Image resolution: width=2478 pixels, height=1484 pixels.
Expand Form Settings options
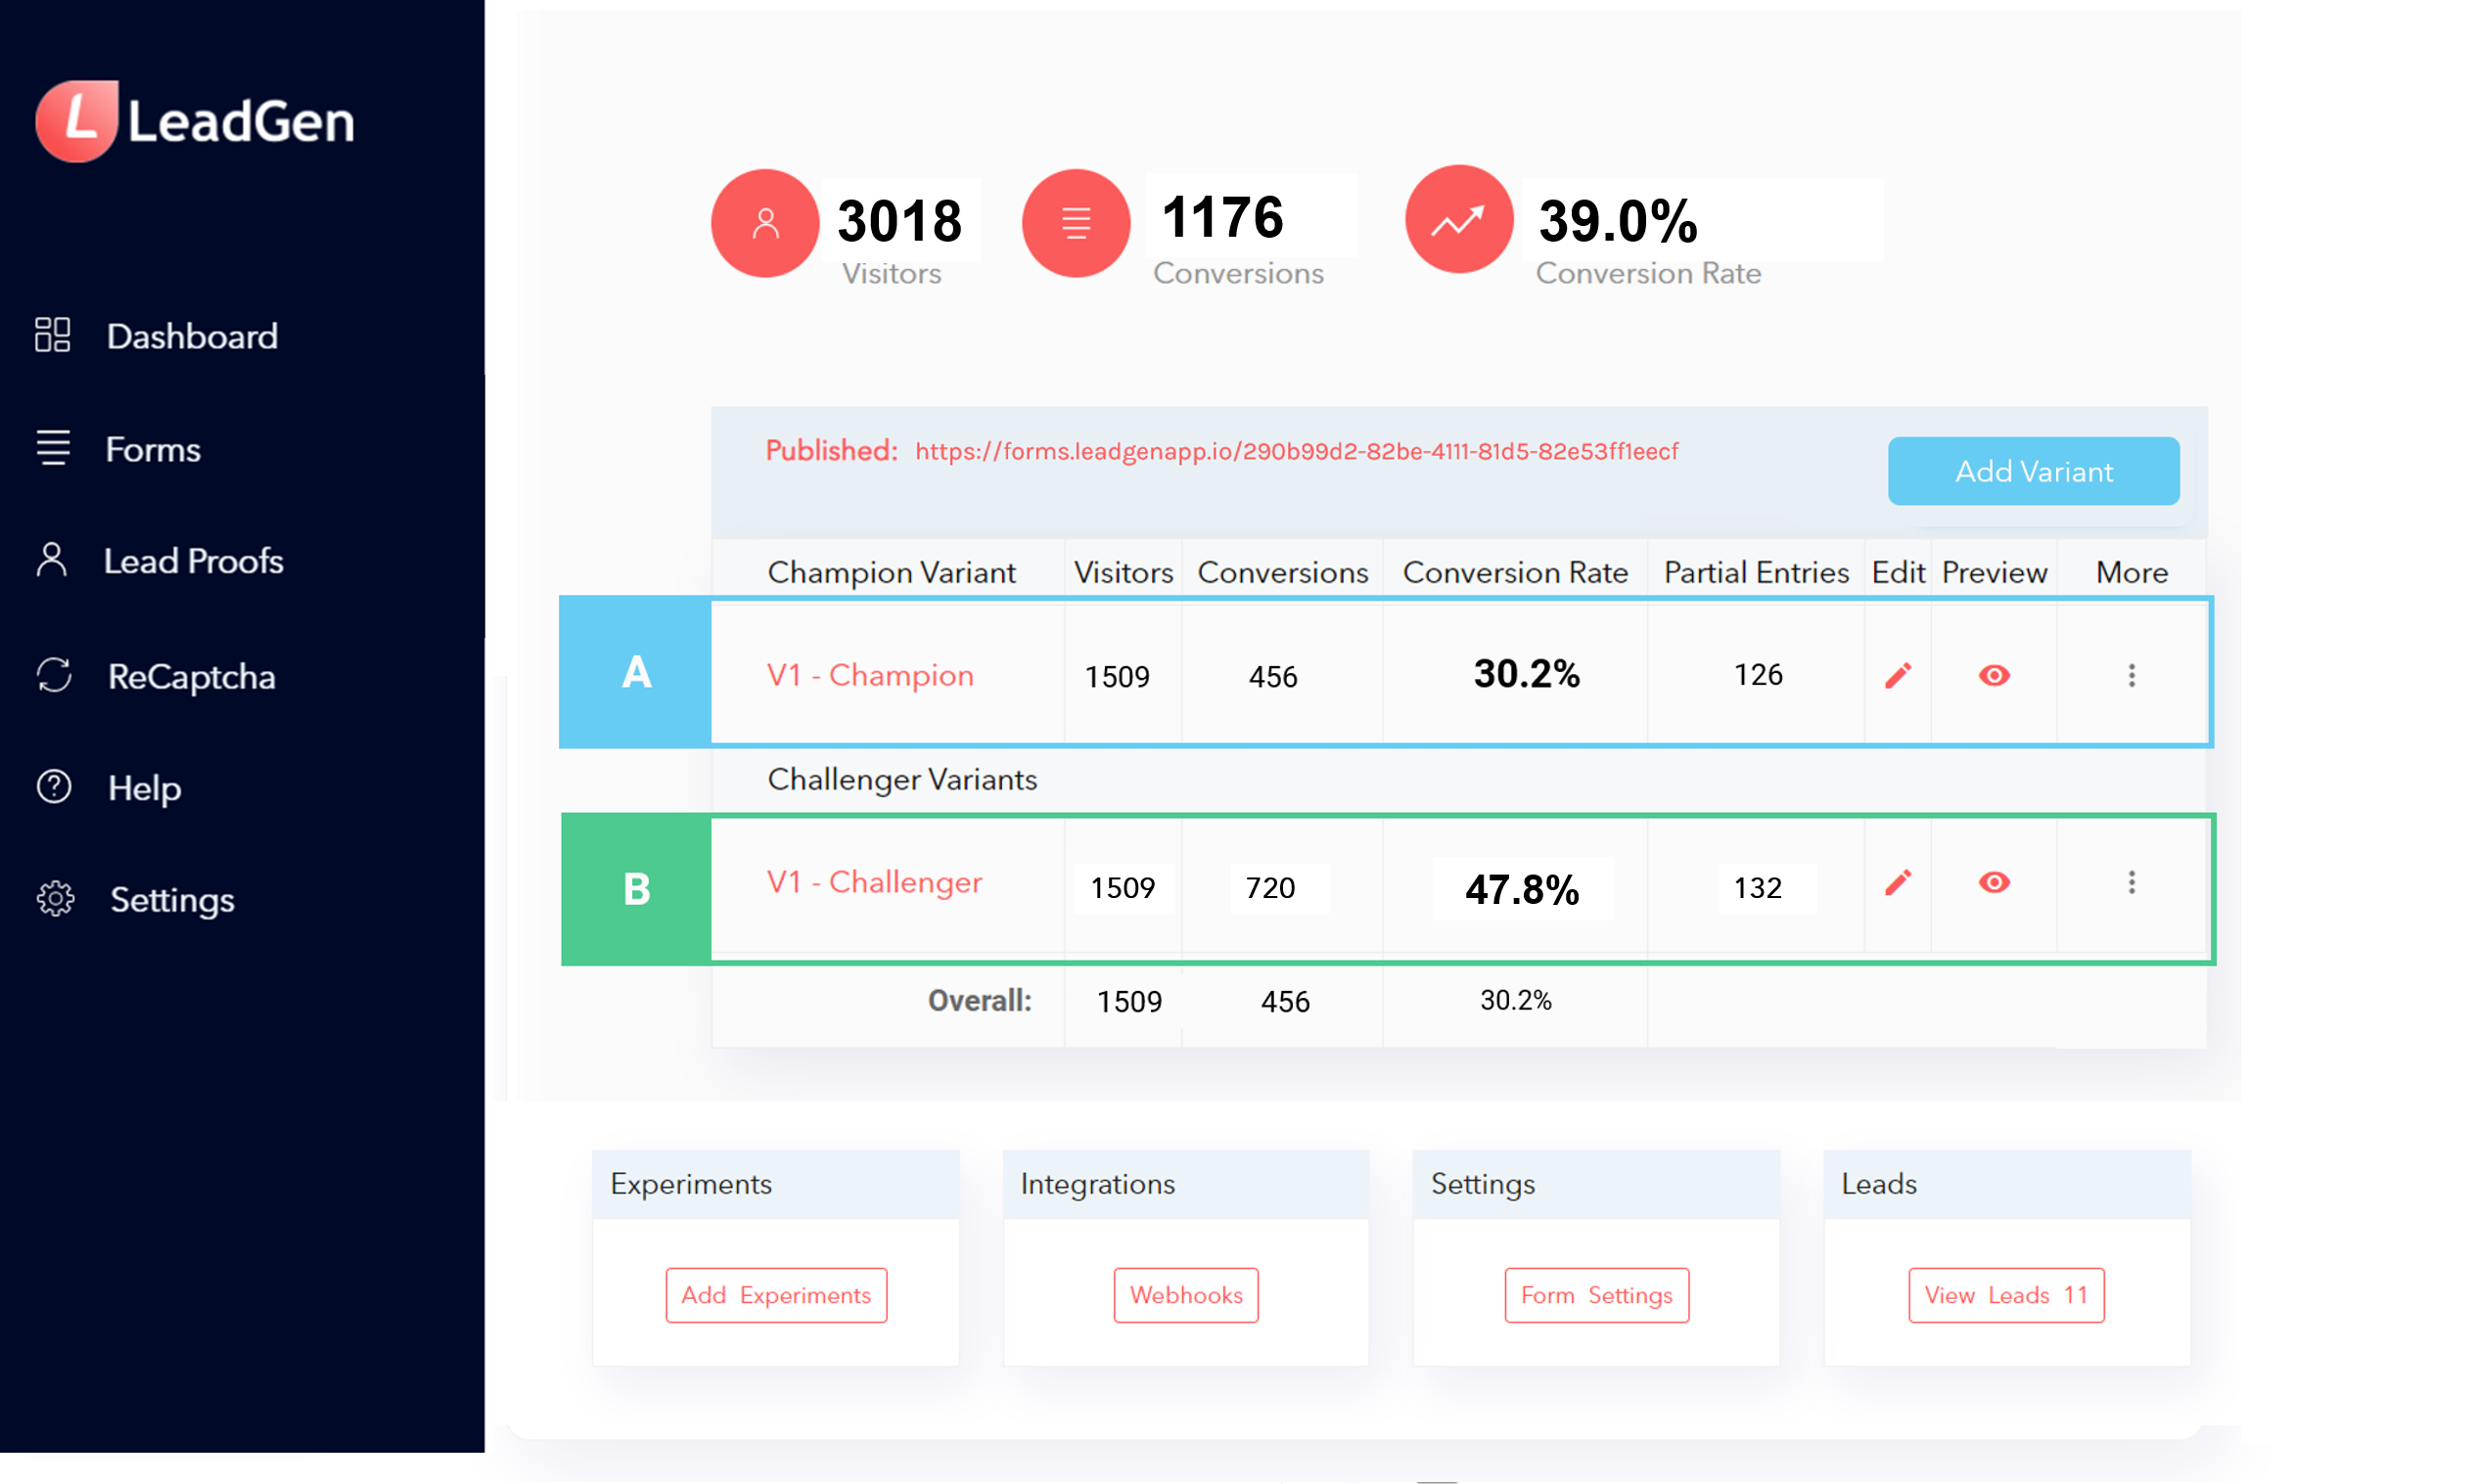[x=1594, y=1295]
